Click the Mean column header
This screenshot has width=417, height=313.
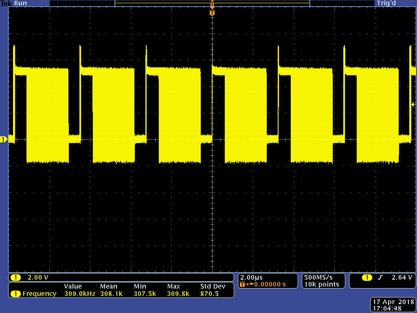pos(108,287)
